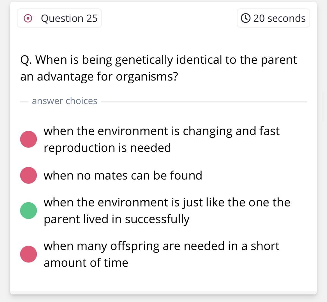Select the red circle for changing environment answer
327x302 pixels.
tap(29, 139)
